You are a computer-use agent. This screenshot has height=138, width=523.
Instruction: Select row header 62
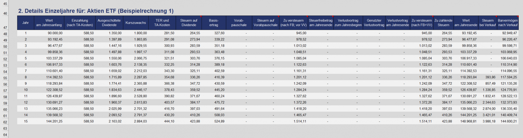[x=5, y=122]
